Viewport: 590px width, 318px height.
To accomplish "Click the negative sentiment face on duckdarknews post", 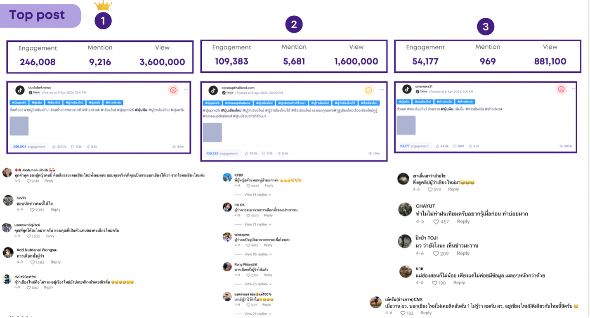I will click(x=173, y=90).
